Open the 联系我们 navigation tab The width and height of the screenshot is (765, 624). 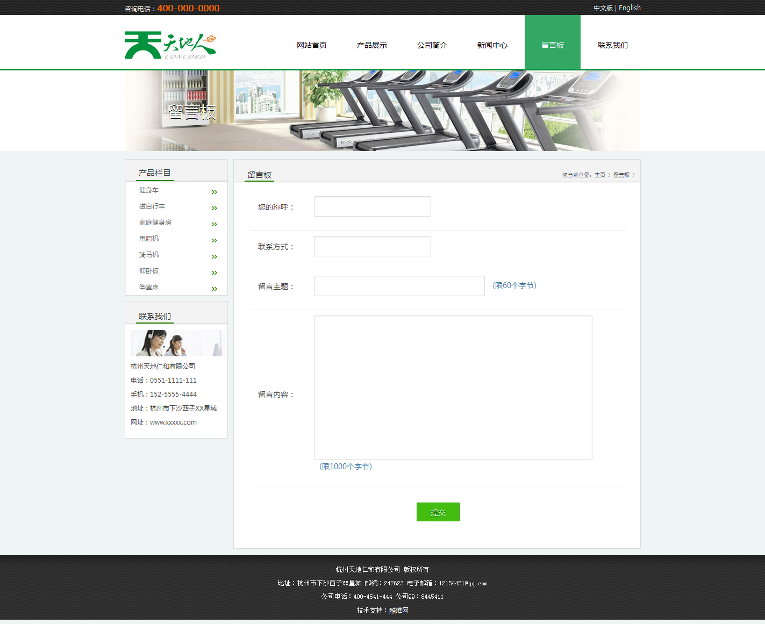[x=613, y=45]
